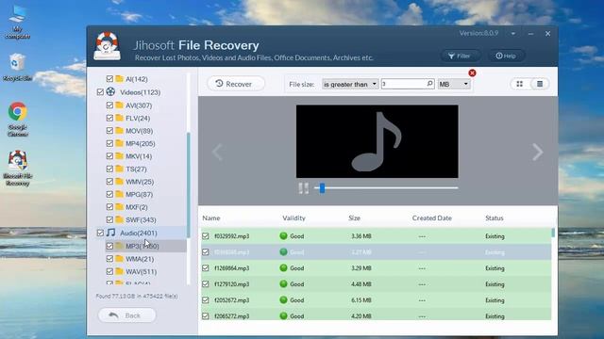
Task: Toggle the MOV(89) checkbox
Action: 109,131
